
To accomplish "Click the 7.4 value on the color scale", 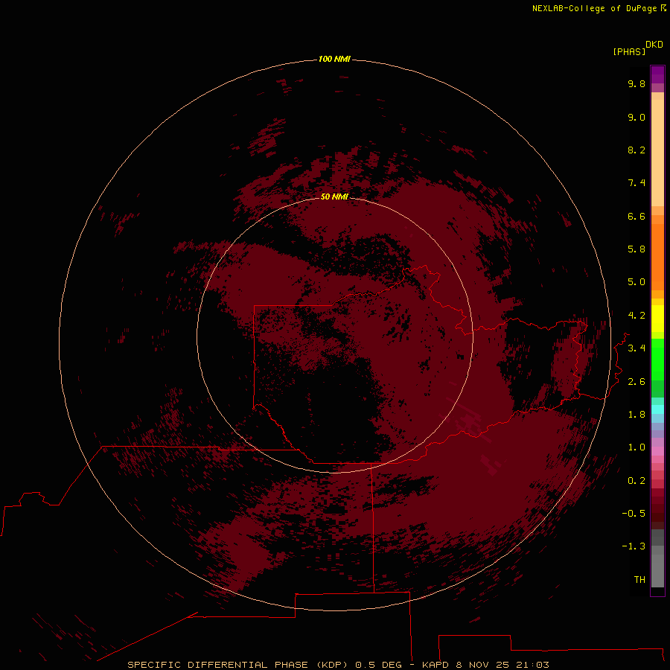I will click(636, 183).
